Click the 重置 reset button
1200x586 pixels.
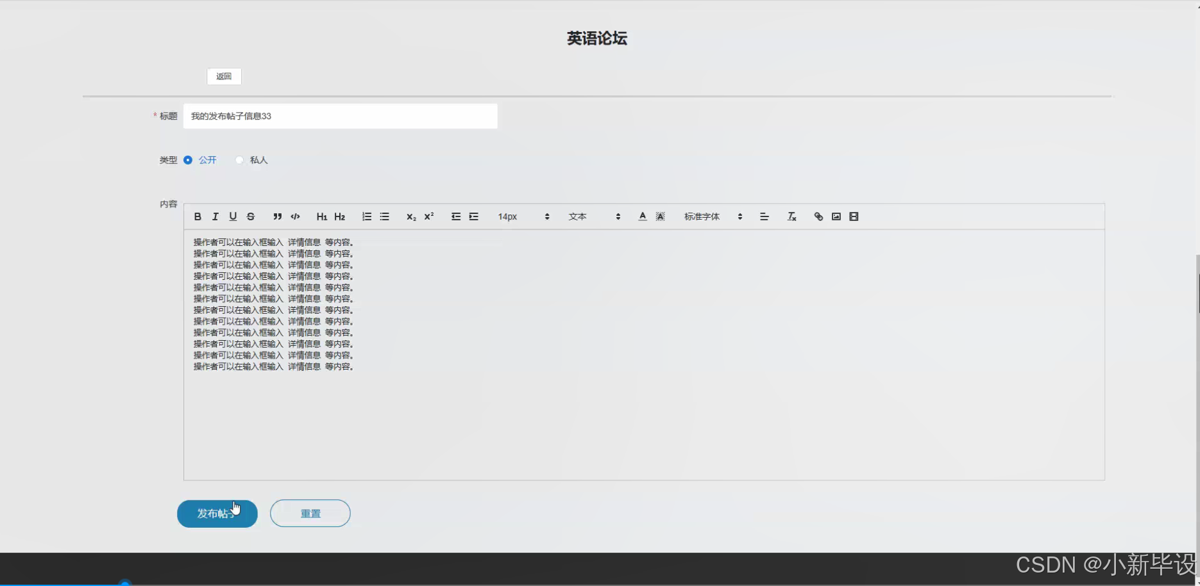[x=310, y=513]
